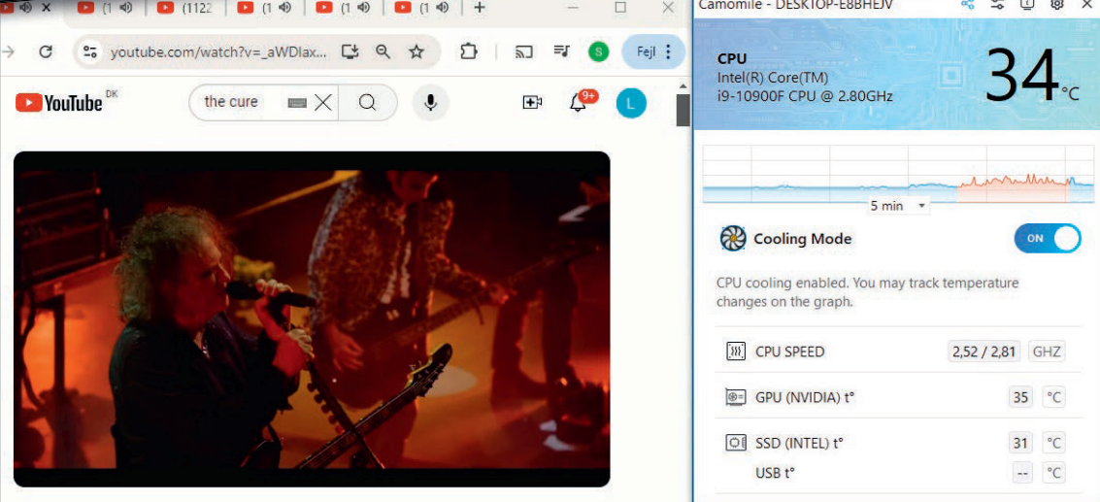Toggle the GHZ unit for CPU speed
The height and width of the screenshot is (502, 1100).
1047,351
